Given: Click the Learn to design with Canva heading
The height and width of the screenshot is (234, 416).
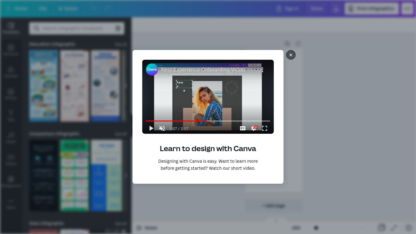Looking at the screenshot, I should (x=208, y=149).
